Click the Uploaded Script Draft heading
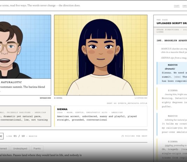Viewport: 187px width, 162px height. 172,23
